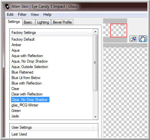Select the Amber preset

pyautogui.click(x=16, y=45)
